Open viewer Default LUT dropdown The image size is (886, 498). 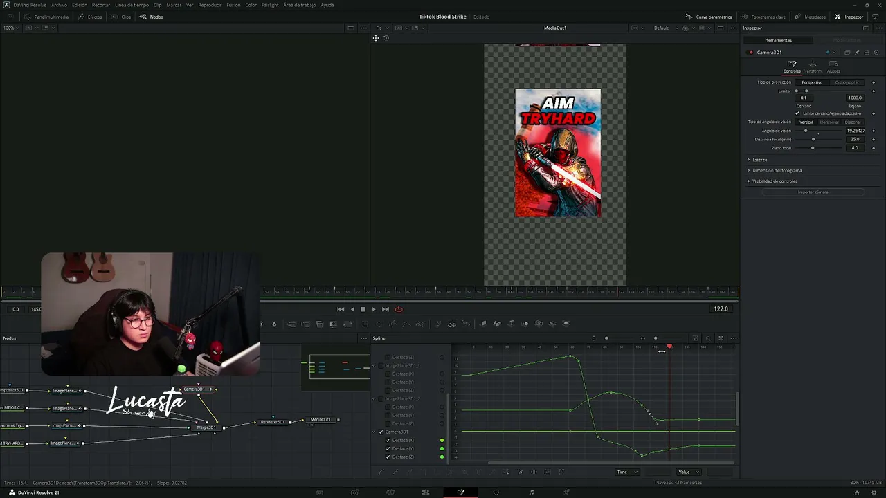664,28
